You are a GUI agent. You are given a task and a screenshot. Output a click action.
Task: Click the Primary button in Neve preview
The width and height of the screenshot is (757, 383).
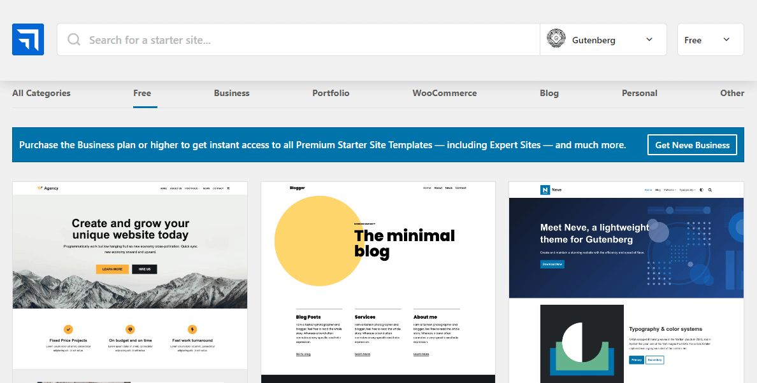pos(637,360)
